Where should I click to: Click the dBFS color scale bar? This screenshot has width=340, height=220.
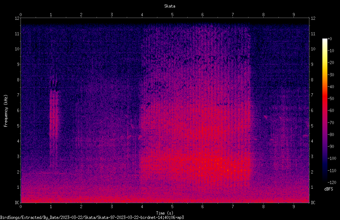(x=325, y=110)
